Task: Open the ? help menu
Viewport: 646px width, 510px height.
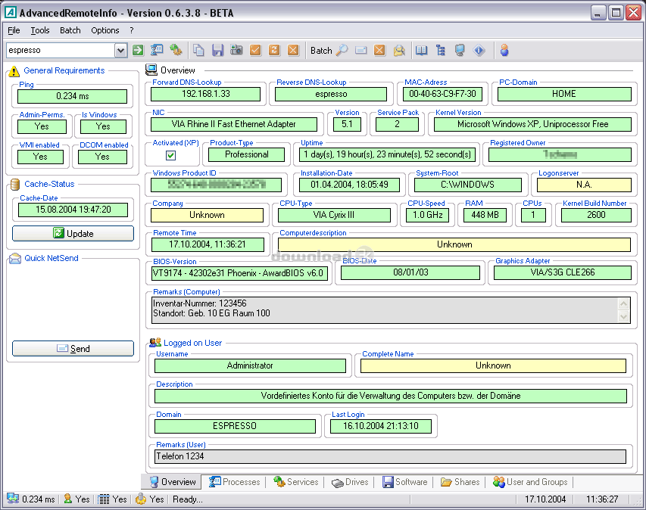Action: point(132,30)
